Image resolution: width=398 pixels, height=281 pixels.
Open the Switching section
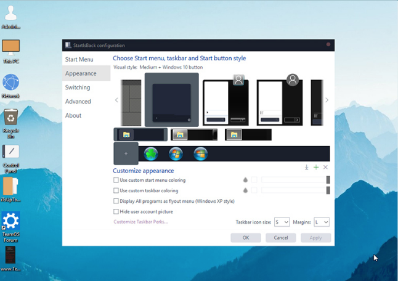pos(86,88)
